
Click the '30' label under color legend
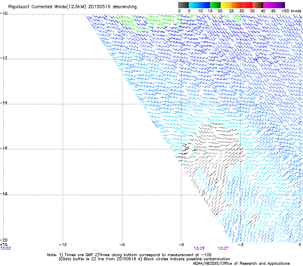coord(242,11)
